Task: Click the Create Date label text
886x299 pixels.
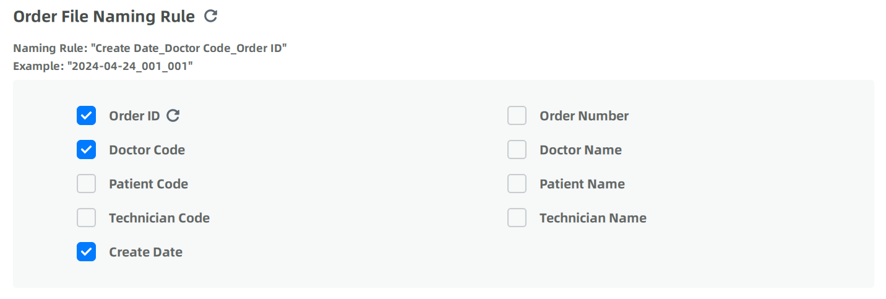Action: point(145,252)
